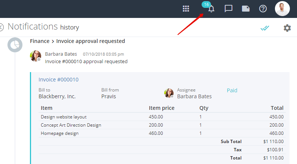Mark all notifications as read
Screen dimensions: 297x164
tap(264, 28)
